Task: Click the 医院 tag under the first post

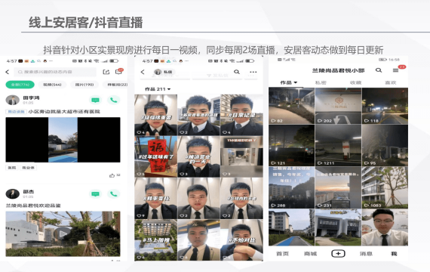Action: tap(12, 168)
